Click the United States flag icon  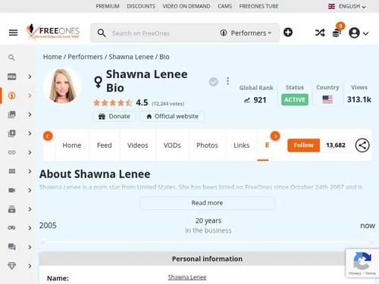pyautogui.click(x=327, y=99)
